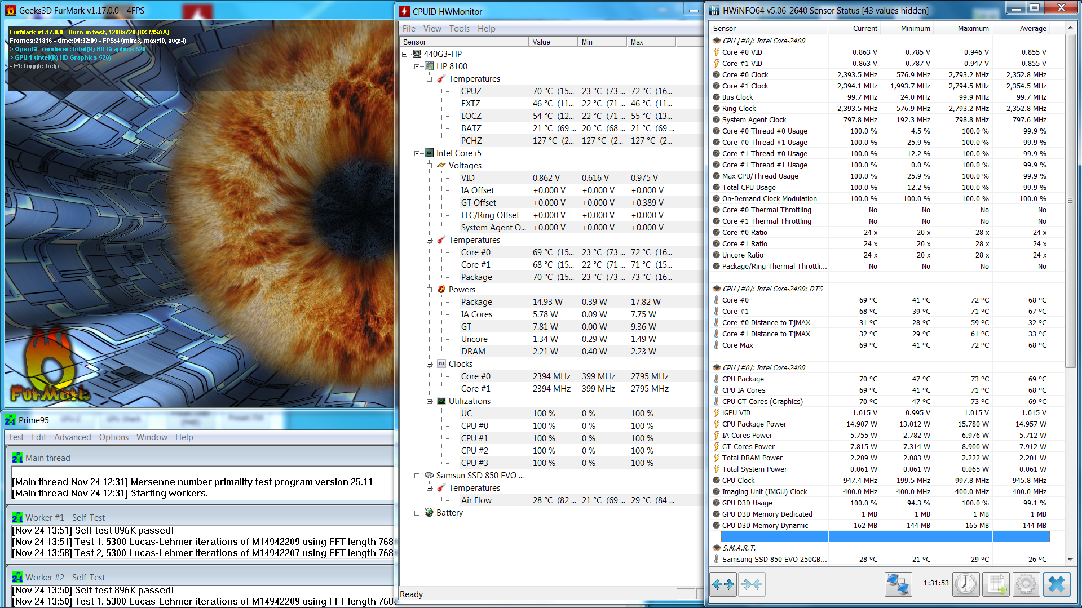Select Battery icon in HWMonitor tree
This screenshot has width=1082, height=608.
click(x=429, y=512)
